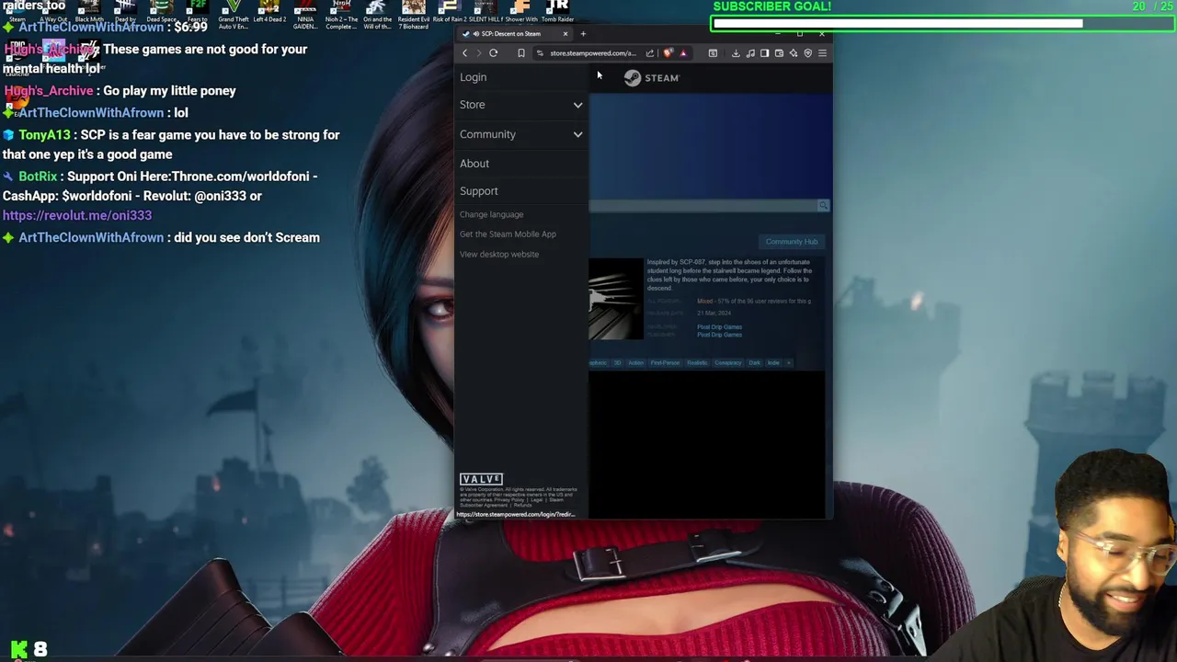Click BotRix username in chat
This screenshot has height=662, width=1177.
click(38, 177)
